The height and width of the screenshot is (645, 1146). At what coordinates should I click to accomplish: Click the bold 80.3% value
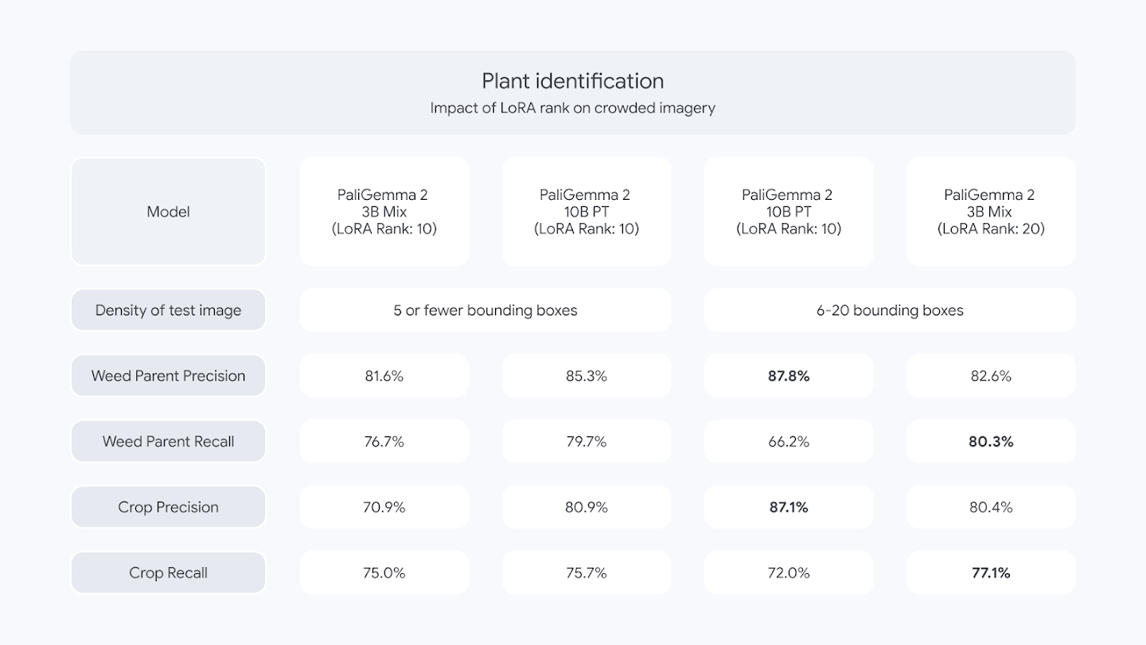[x=991, y=441]
